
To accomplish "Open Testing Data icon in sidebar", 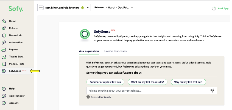I will coord(4,57).
